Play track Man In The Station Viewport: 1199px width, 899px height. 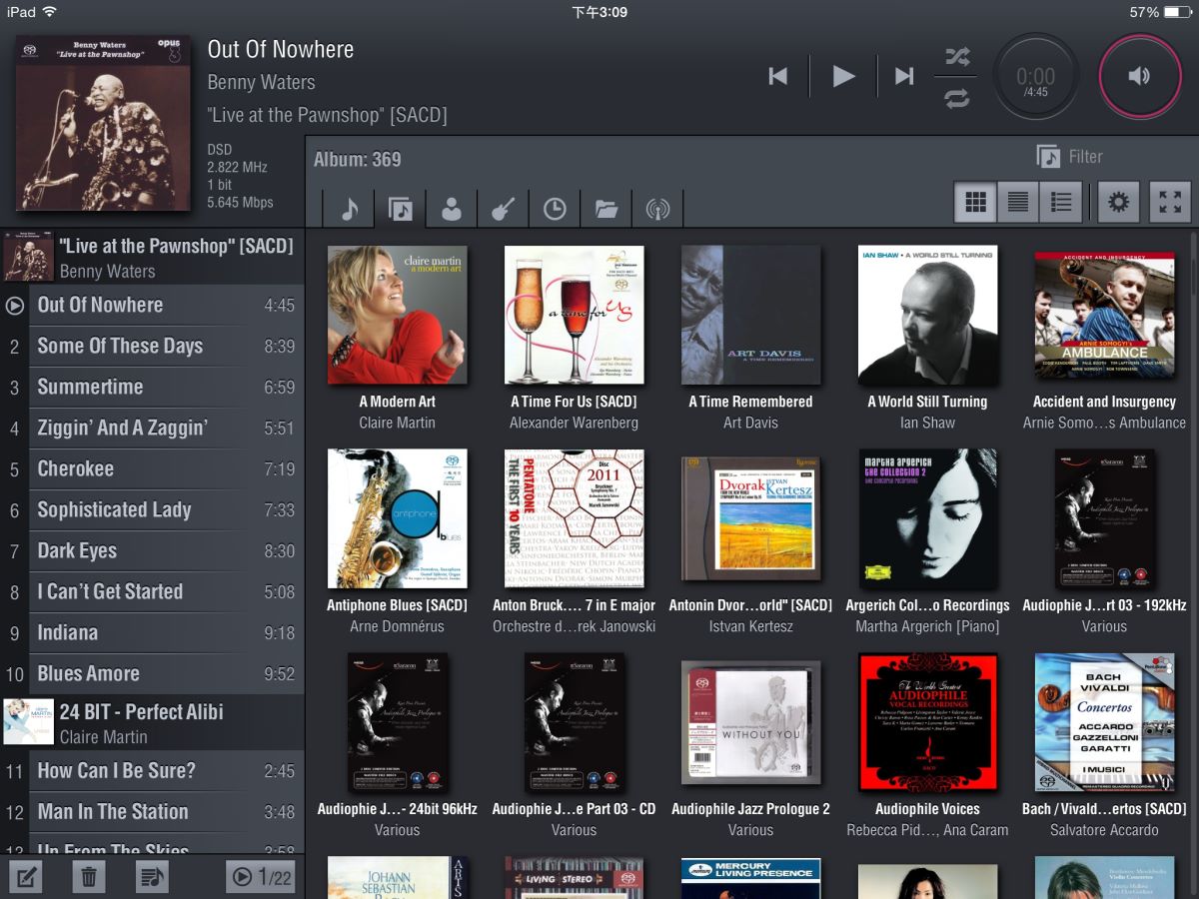pos(152,811)
